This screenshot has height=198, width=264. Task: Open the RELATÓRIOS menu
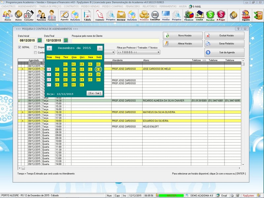pyautogui.click(x=150, y=6)
